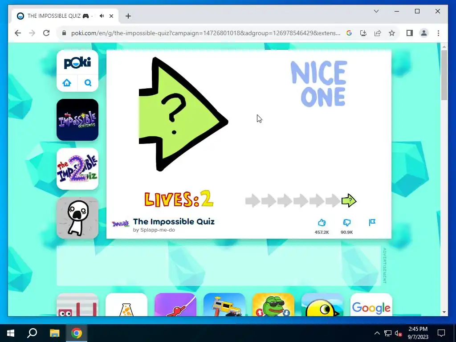Viewport: 456px width, 342px height.
Task: Open the Windows Start menu
Action: [x=11, y=333]
